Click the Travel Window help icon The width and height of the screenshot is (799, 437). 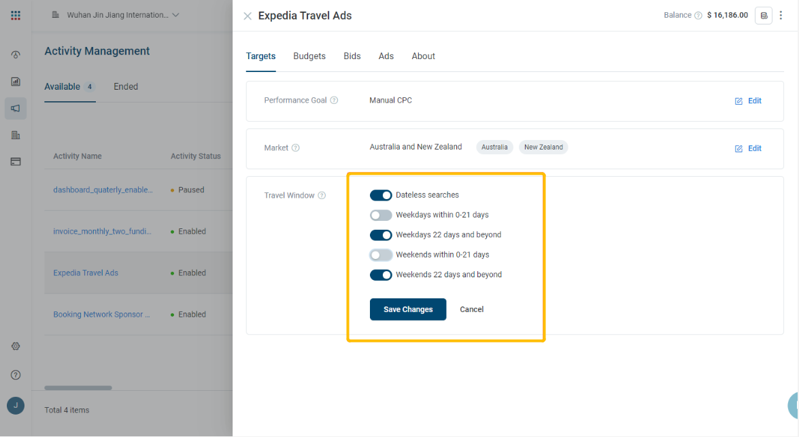point(322,195)
